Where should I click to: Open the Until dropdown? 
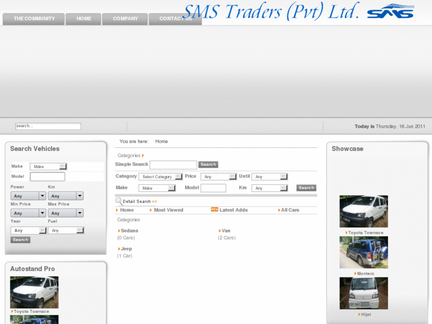270,177
